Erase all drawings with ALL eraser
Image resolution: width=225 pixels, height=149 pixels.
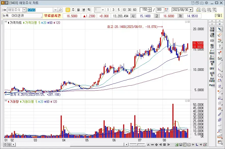tap(220, 41)
